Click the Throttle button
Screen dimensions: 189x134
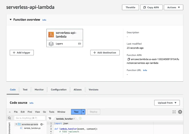(x=130, y=7)
